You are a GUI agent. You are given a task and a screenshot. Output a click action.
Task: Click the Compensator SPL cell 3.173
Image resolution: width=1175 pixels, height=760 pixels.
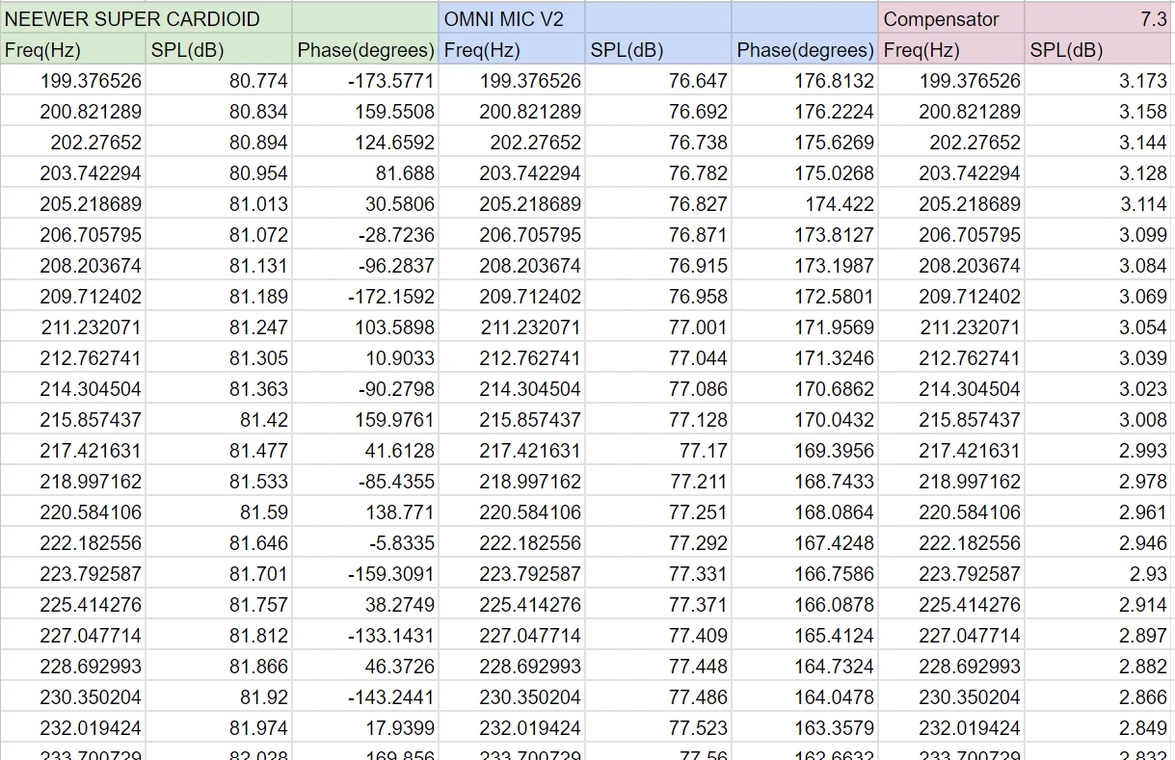(1099, 81)
